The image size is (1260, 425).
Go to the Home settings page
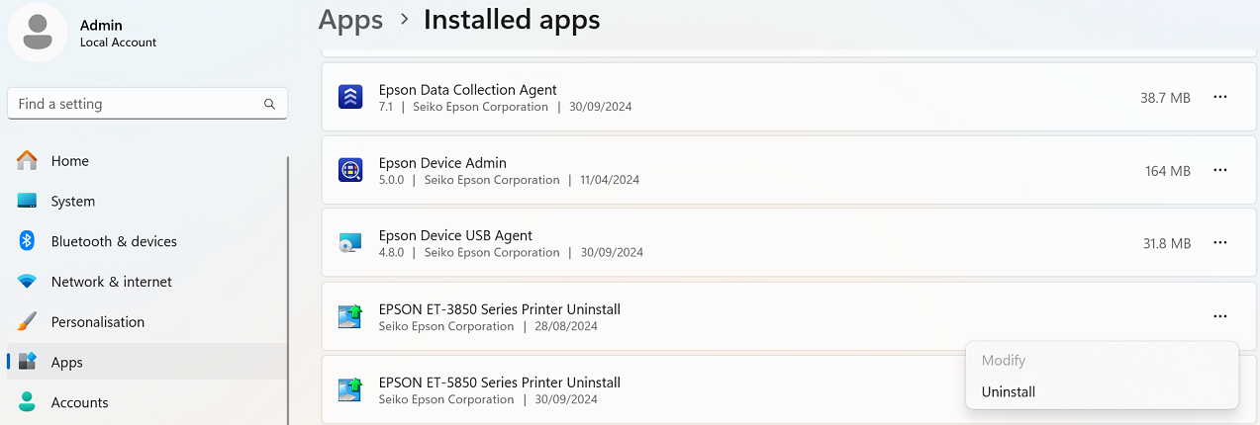69,161
